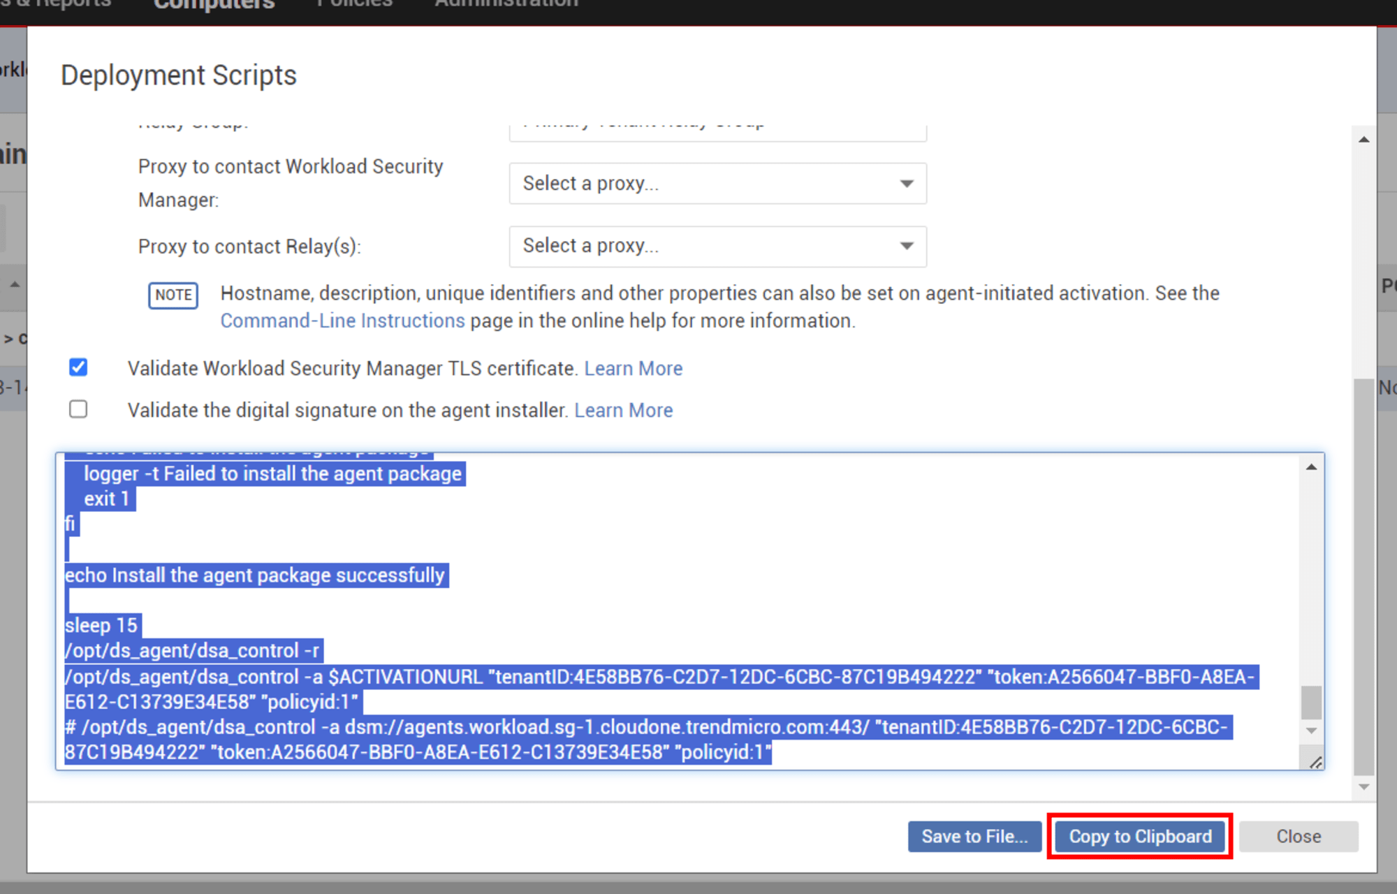
Task: Click the Copy to Clipboard button
Action: click(x=1141, y=836)
